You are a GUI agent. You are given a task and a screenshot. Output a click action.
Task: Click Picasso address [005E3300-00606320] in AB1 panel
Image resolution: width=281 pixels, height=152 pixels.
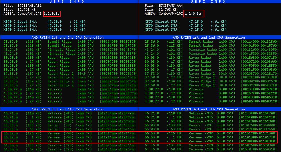119,97
